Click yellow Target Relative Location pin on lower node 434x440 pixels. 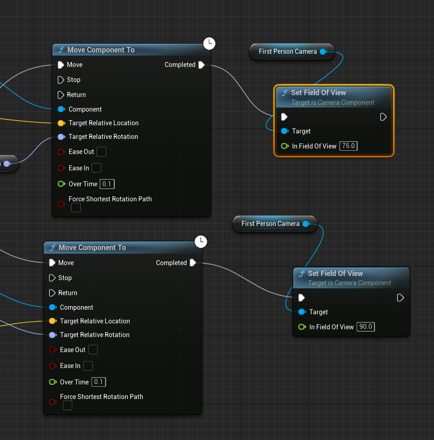coord(52,321)
